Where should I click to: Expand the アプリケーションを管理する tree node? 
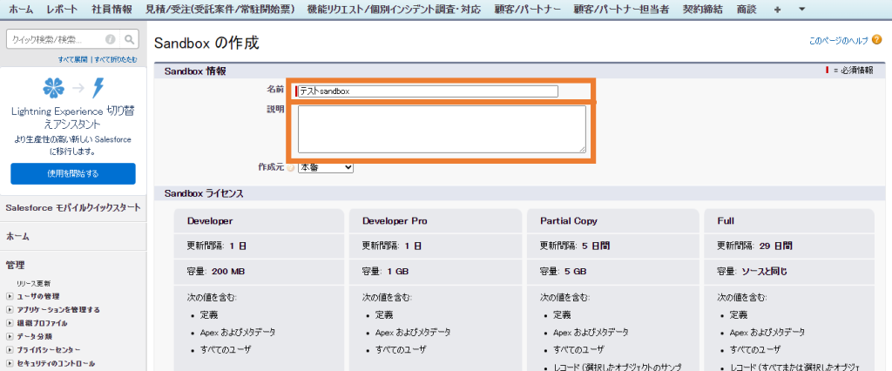[9, 310]
